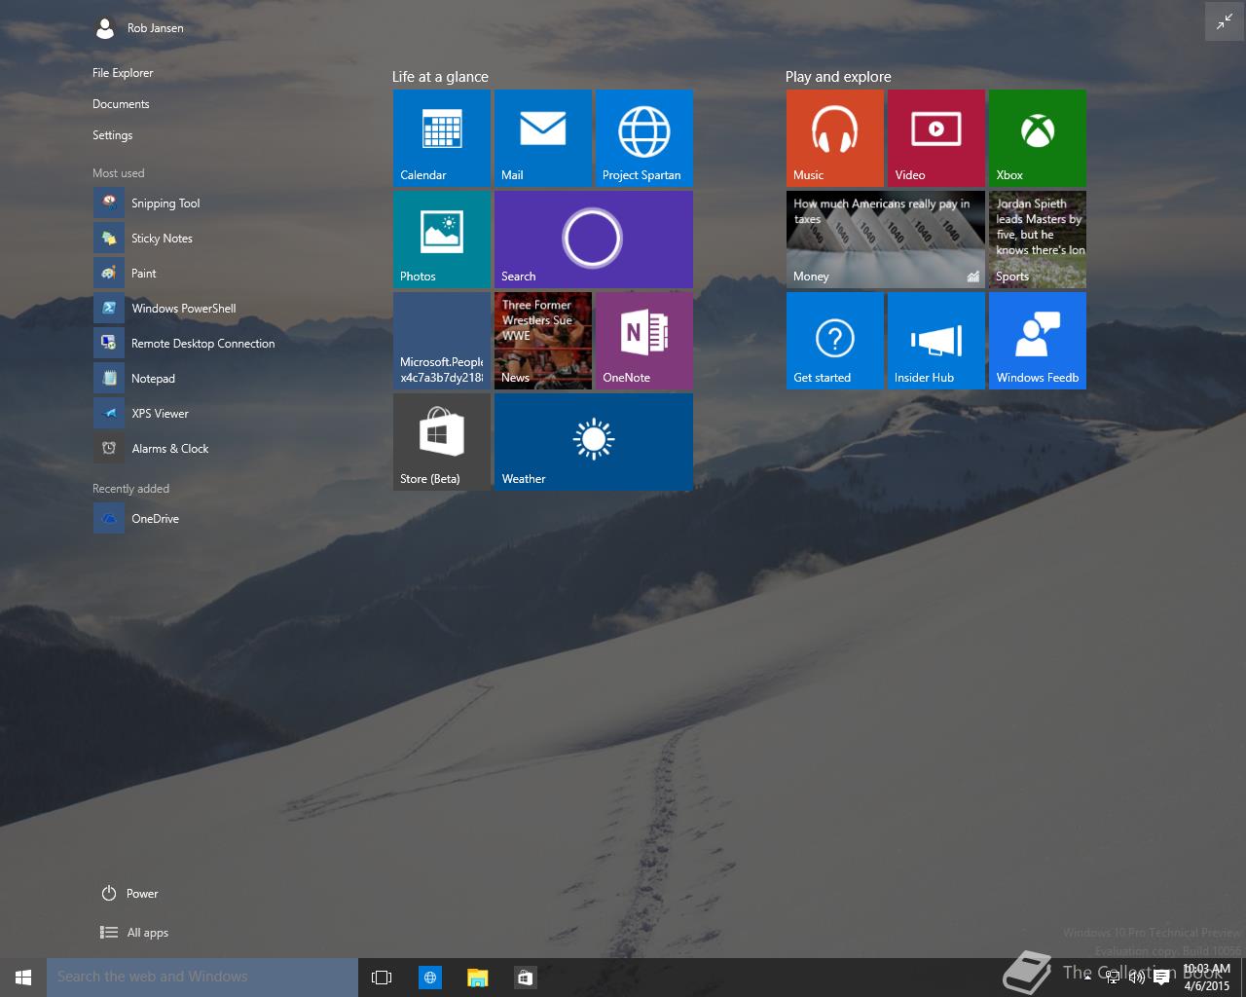Open the Store from the taskbar

525,978
